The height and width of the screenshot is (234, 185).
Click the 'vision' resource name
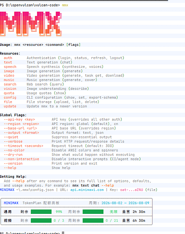(x=10, y=88)
